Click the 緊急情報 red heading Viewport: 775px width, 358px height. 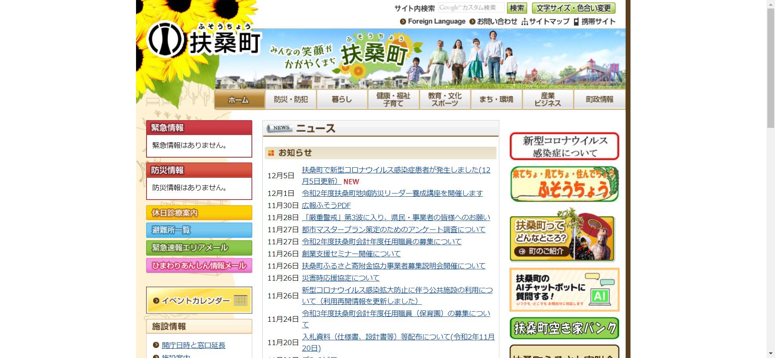199,127
